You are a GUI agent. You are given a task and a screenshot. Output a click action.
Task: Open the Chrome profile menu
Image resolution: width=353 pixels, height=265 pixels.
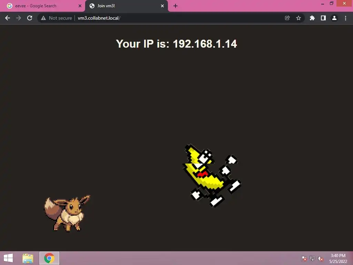334,18
